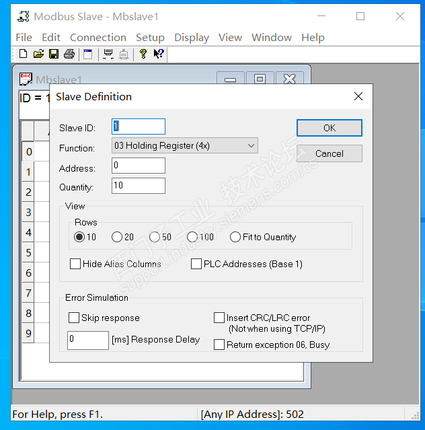Select the 10 rows radio button
425x430 pixels.
click(79, 237)
